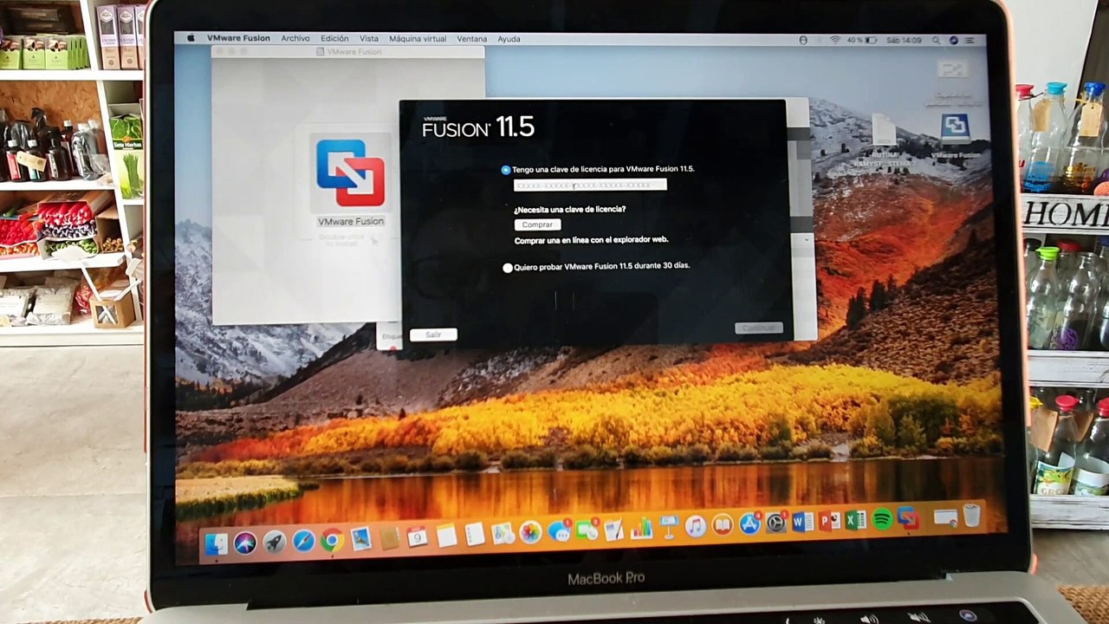
Task: Open VMware Fusion in the Dock
Action: [909, 518]
